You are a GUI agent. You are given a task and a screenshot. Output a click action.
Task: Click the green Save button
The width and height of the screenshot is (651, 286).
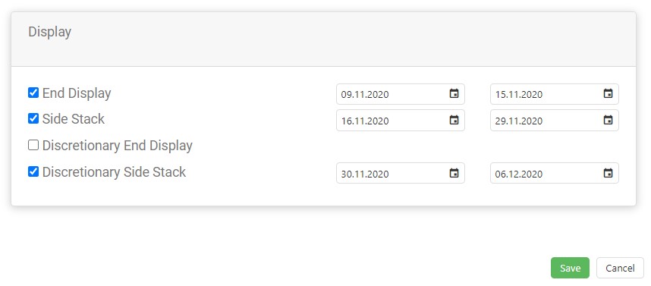coord(570,268)
